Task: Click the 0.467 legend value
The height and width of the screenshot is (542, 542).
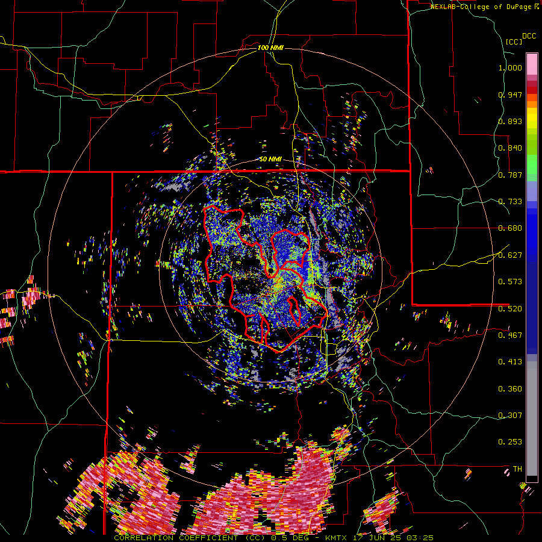Action: pos(510,335)
